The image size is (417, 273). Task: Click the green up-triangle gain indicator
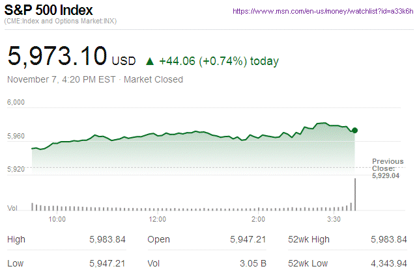(x=149, y=62)
